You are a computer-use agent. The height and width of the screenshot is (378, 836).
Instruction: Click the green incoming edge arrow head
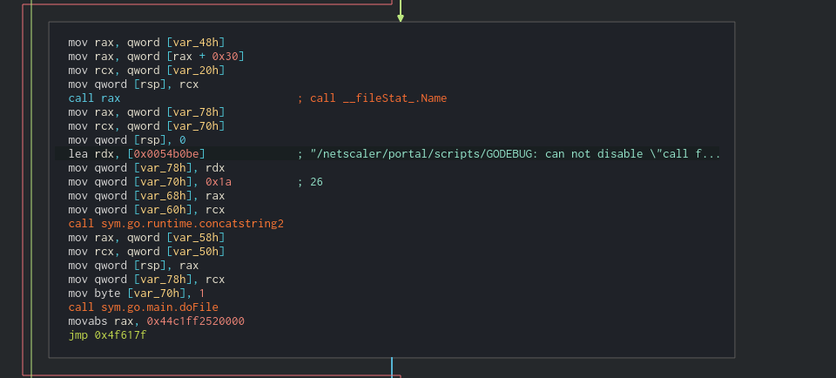[x=400, y=18]
